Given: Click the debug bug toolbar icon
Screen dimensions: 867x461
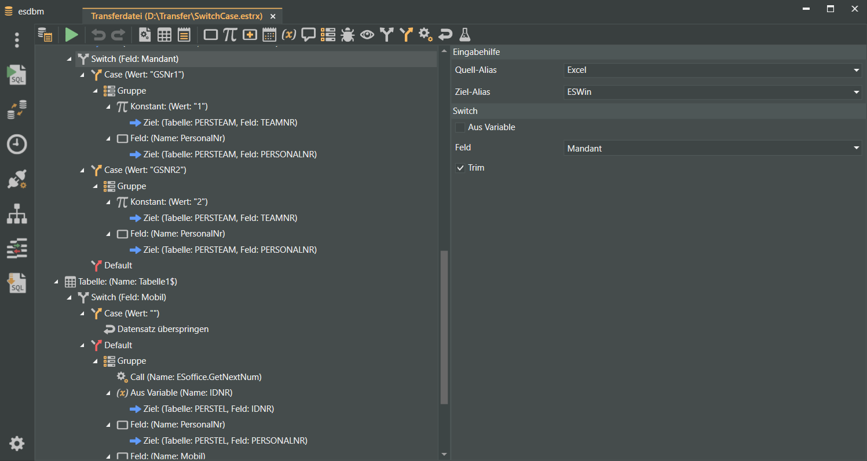Looking at the screenshot, I should [x=347, y=35].
